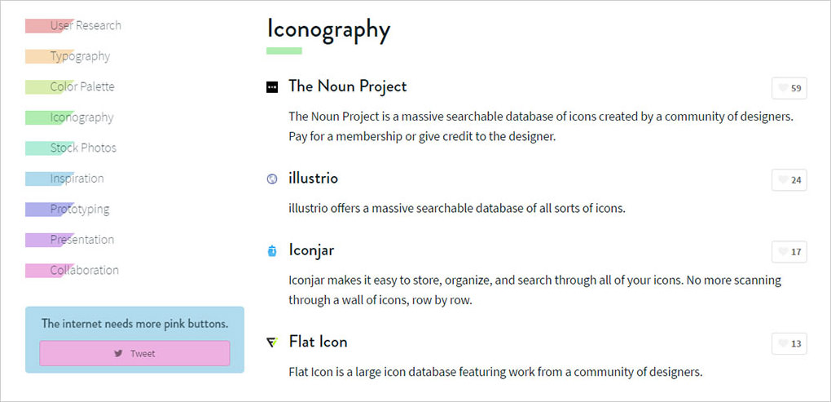Screen dimensions: 831x402
Task: Navigate to Presentation section
Action: [81, 240]
